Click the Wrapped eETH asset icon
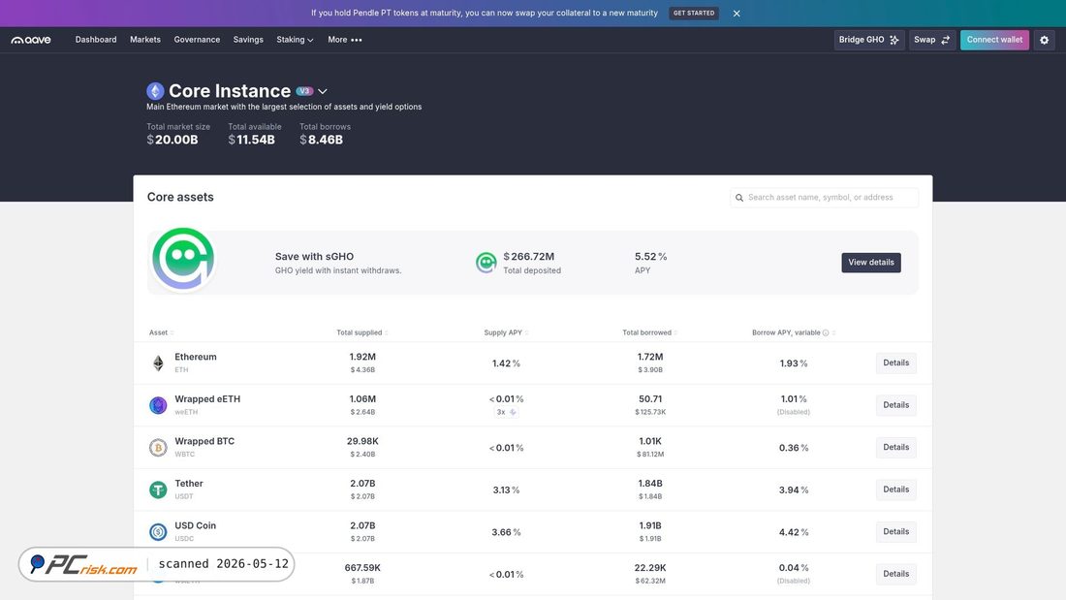The image size is (1066, 600). 158,405
